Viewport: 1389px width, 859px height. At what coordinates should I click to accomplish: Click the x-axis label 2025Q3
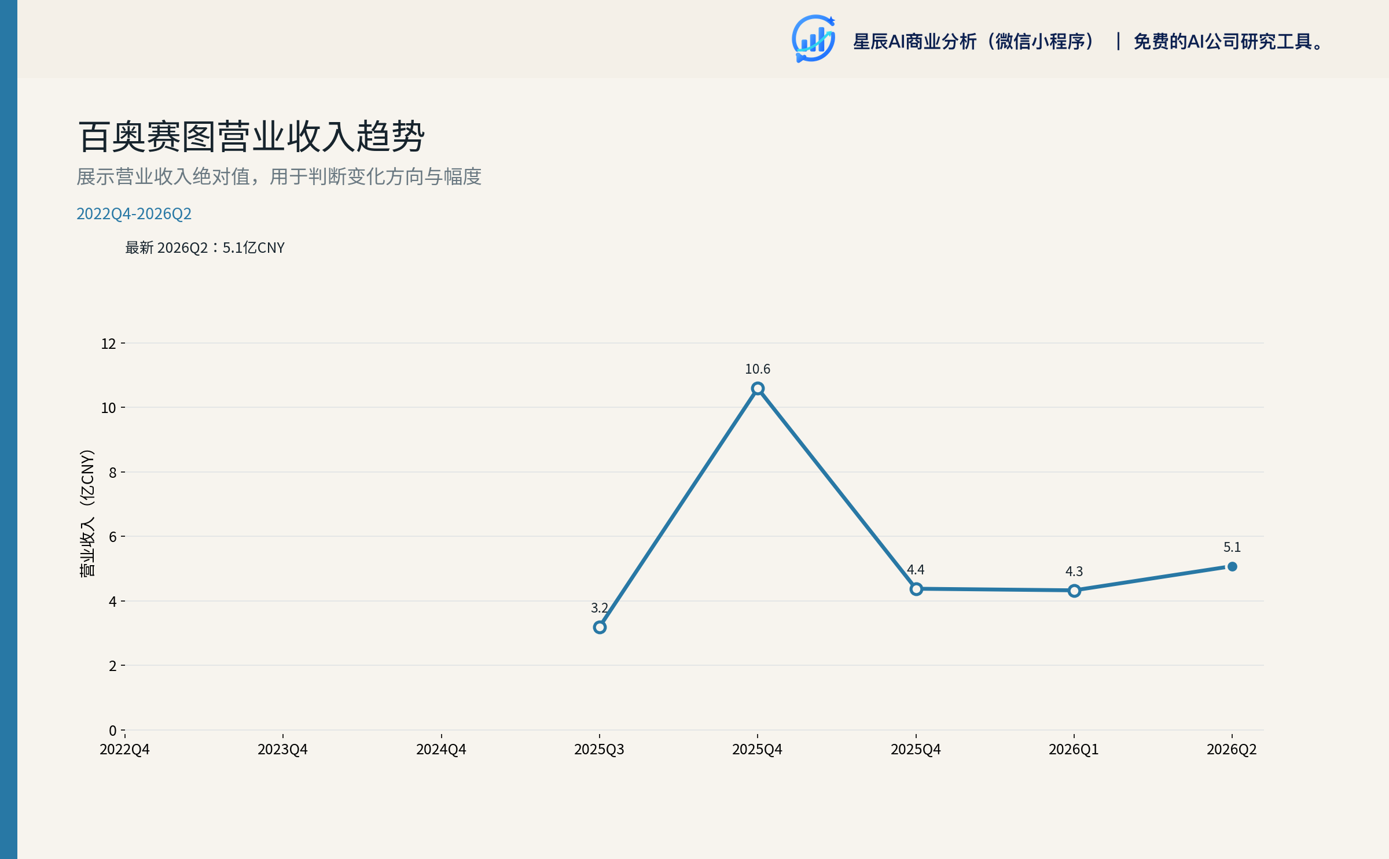click(599, 750)
